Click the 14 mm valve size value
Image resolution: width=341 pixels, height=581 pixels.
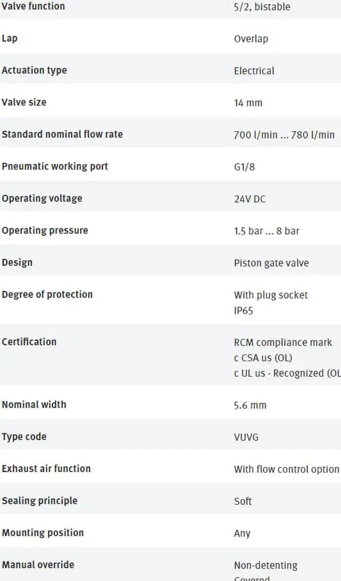[248, 102]
